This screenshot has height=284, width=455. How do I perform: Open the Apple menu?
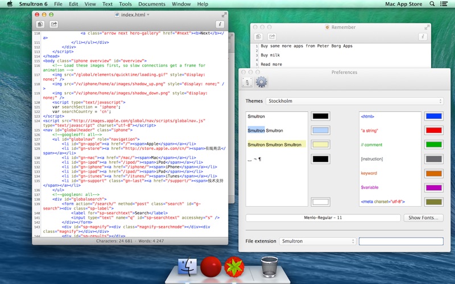tap(10, 4)
